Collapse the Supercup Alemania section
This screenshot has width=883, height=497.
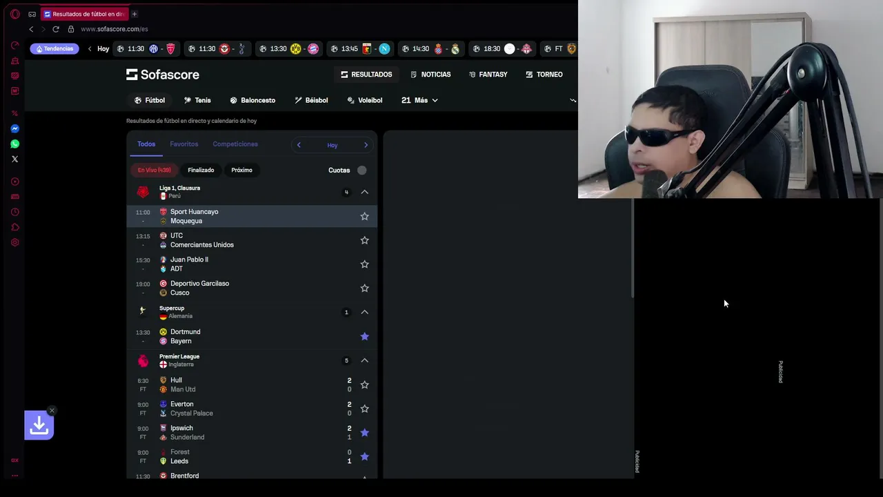coord(364,312)
